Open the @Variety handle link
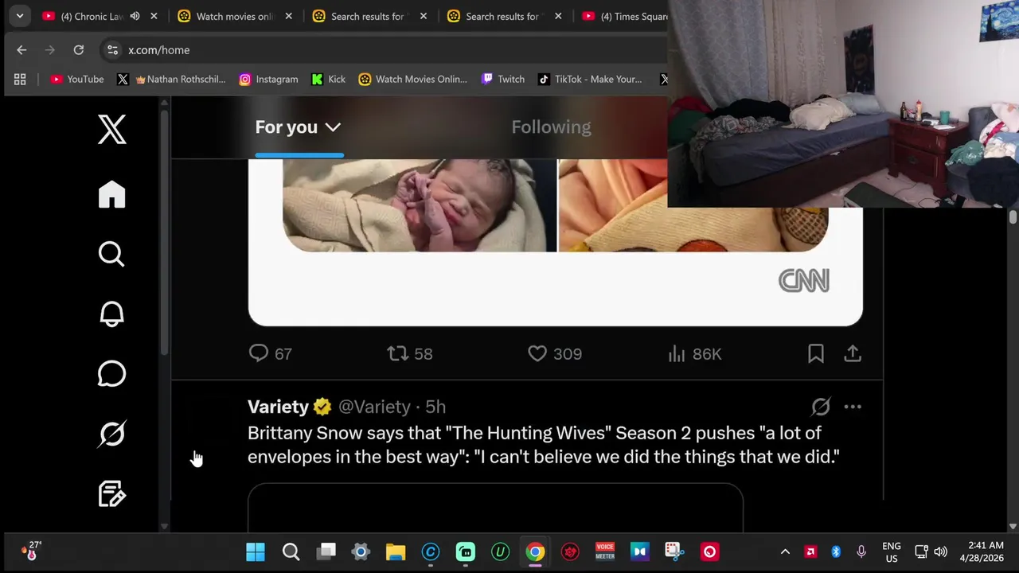 (x=374, y=407)
